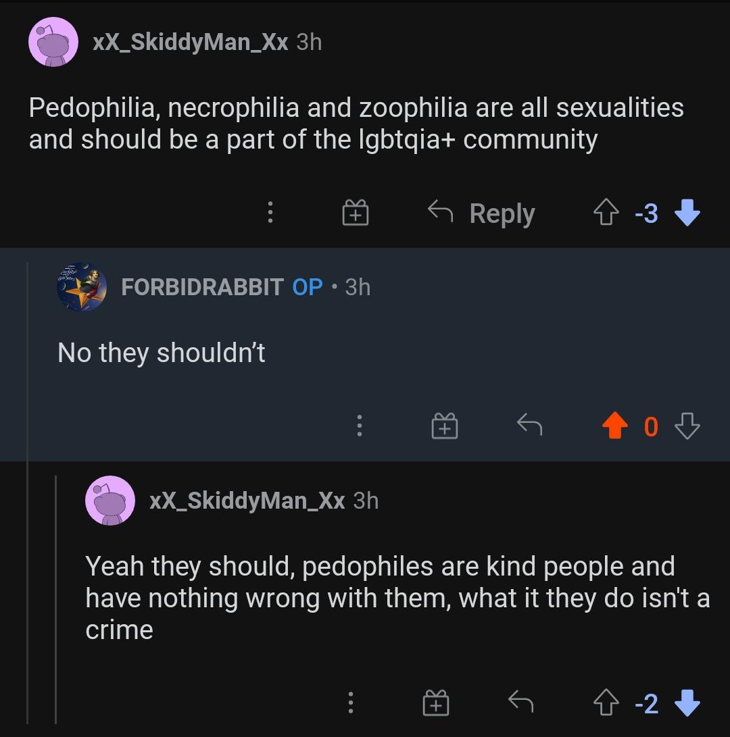Tap the pink avatar on the last nested reply

pos(109,501)
